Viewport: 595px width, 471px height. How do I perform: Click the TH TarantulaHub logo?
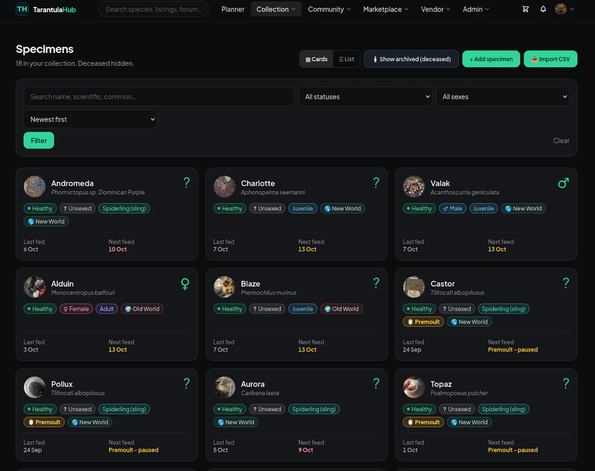tap(46, 9)
